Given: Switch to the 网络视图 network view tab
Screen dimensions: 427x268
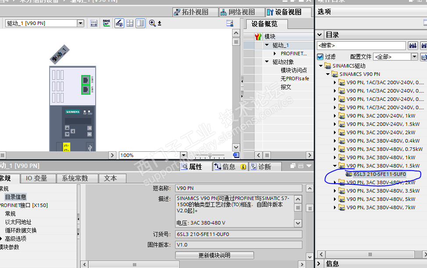Looking at the screenshot, I should pos(241,12).
